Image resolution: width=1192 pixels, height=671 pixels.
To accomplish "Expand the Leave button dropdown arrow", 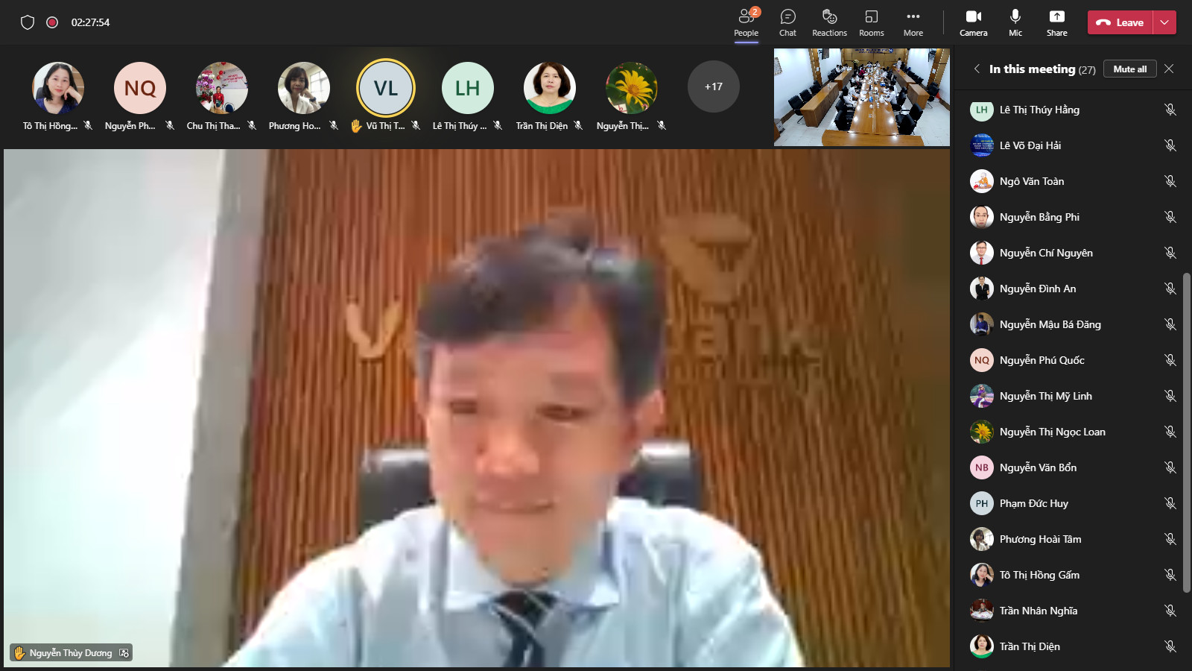I will 1164,22.
